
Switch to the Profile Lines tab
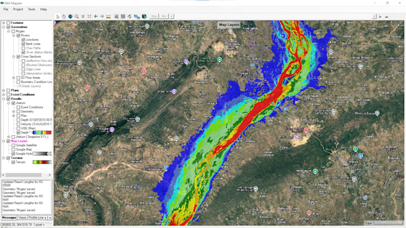click(36, 218)
